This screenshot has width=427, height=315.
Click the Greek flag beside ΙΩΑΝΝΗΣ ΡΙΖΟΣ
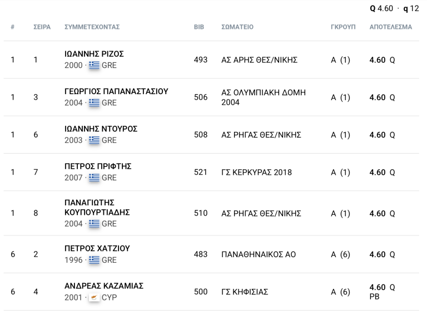pyautogui.click(x=95, y=65)
